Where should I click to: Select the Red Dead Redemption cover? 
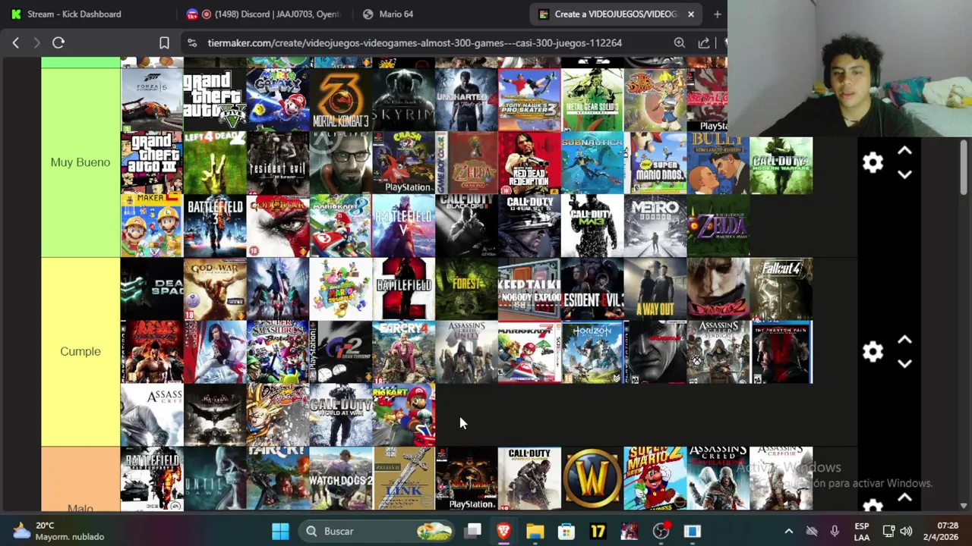529,163
